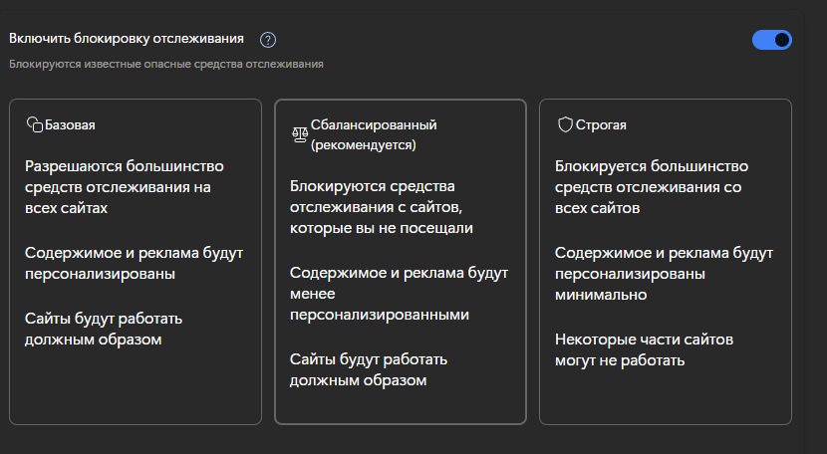
Task: Click the Строгая heading label
Action: (601, 125)
